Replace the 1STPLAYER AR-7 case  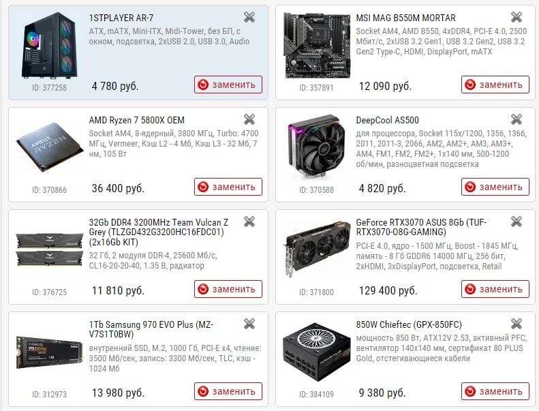228,85
